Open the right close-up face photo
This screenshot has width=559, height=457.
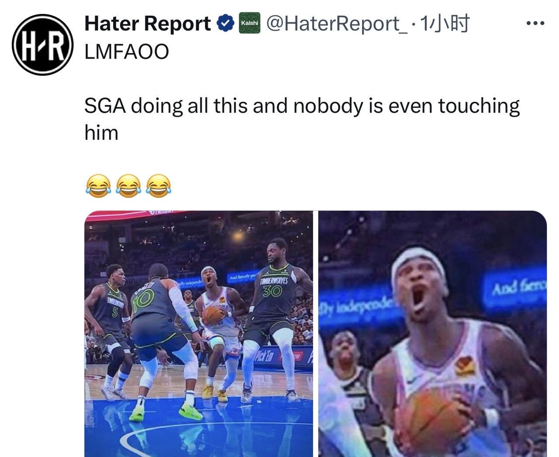(x=432, y=334)
